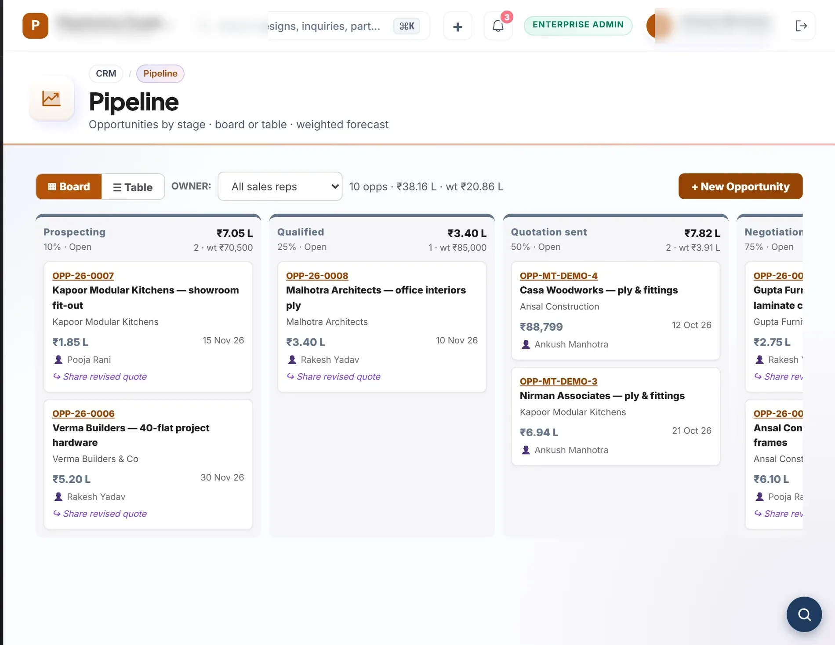Click person icon beside Pooja Rani in Kapoor card
835x645 pixels.
tap(58, 360)
